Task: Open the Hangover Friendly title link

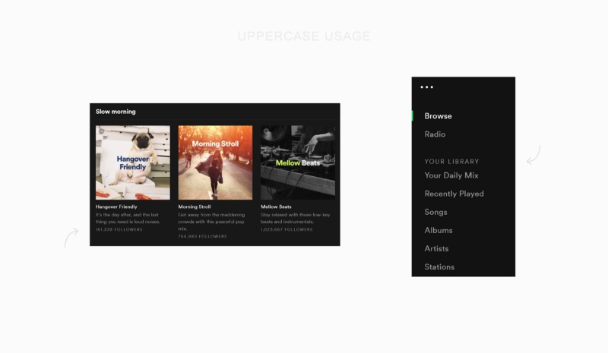Action: coord(116,206)
